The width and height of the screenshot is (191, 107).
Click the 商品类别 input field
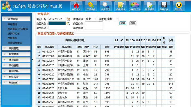57,23
